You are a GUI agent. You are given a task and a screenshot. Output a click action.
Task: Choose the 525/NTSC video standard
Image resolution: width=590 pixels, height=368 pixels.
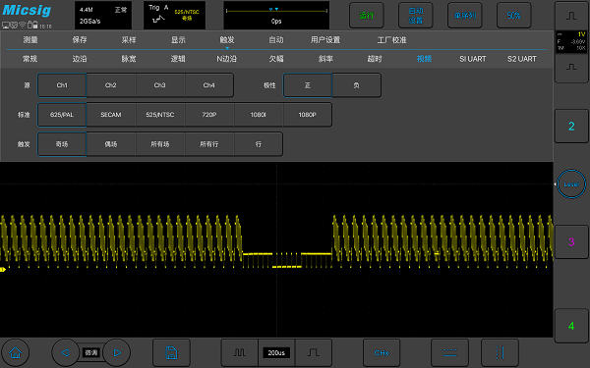pos(160,115)
